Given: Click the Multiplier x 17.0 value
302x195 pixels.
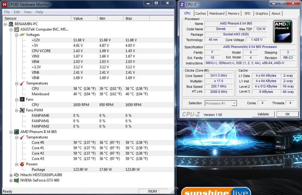Looking at the screenshot, I should click(219, 81).
